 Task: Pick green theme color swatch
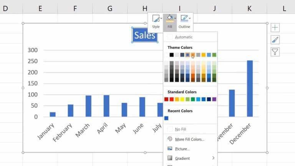tap(214, 55)
